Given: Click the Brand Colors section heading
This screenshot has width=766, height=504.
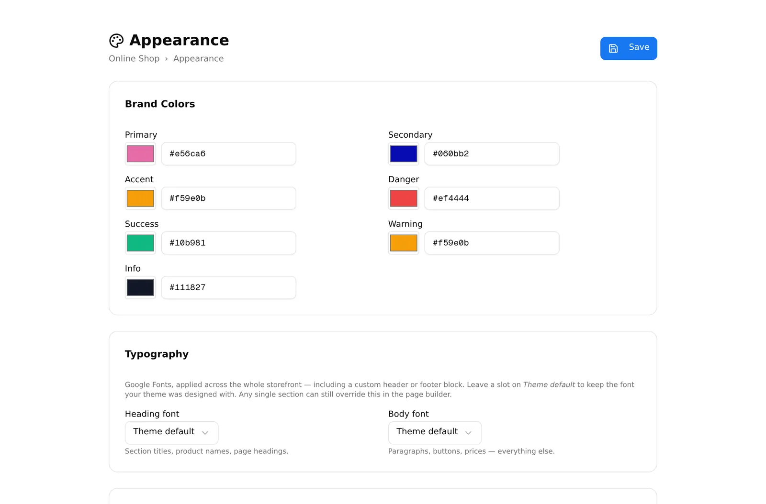Looking at the screenshot, I should point(160,104).
